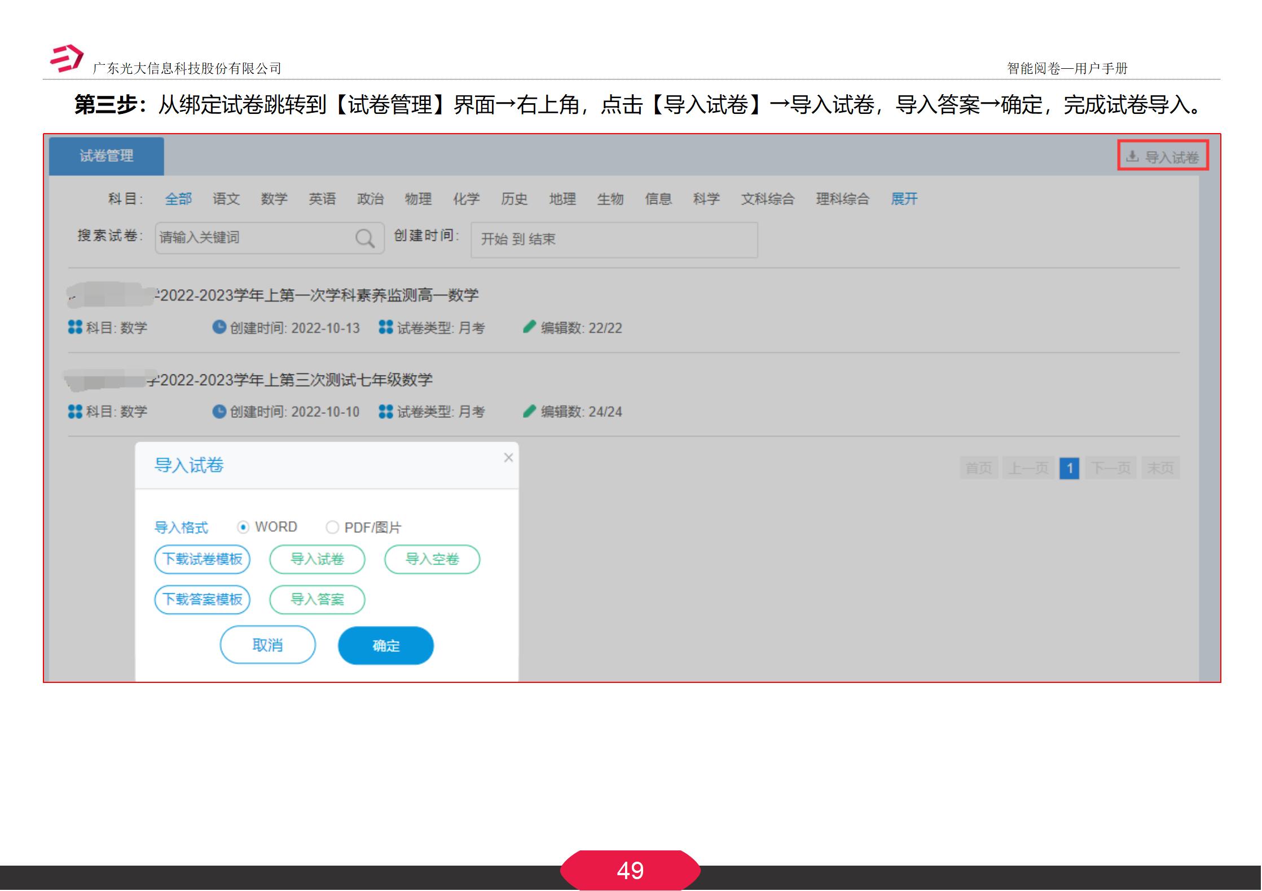Click the clock icon before 创建时间: 2022-10-13

point(219,328)
